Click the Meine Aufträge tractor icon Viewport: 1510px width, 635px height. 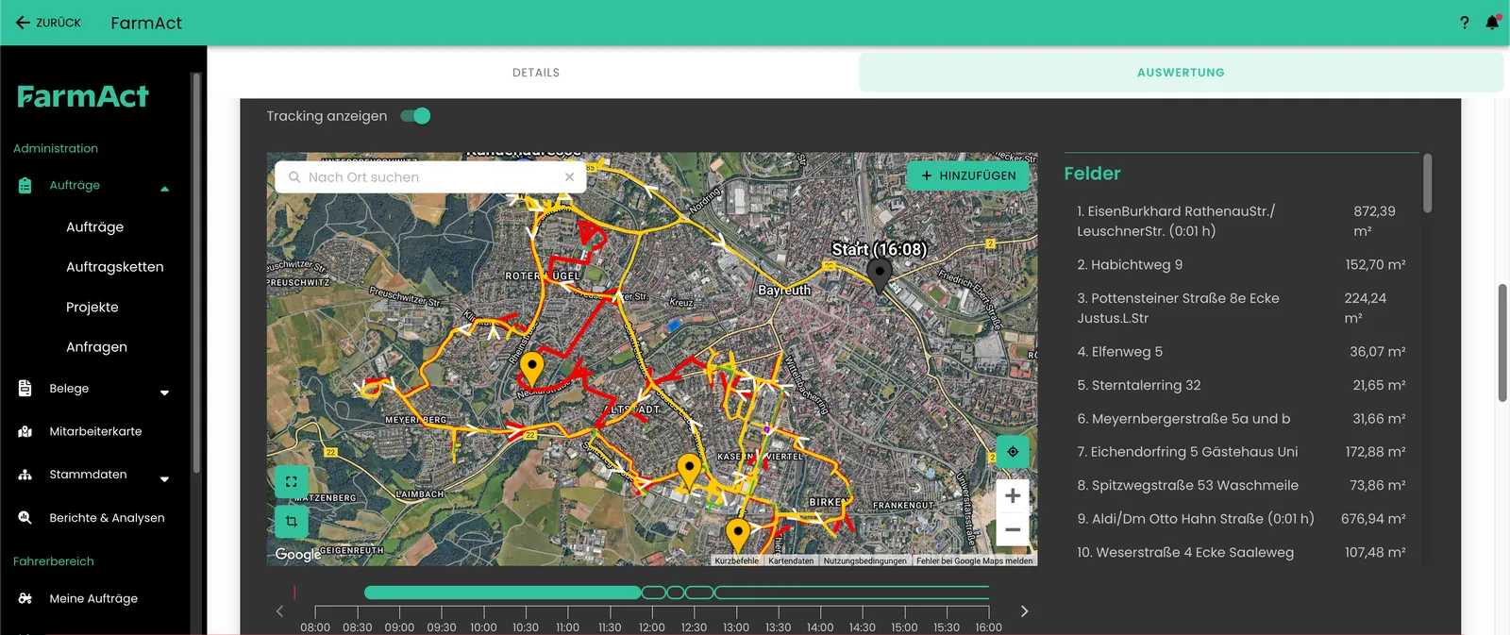click(x=25, y=599)
